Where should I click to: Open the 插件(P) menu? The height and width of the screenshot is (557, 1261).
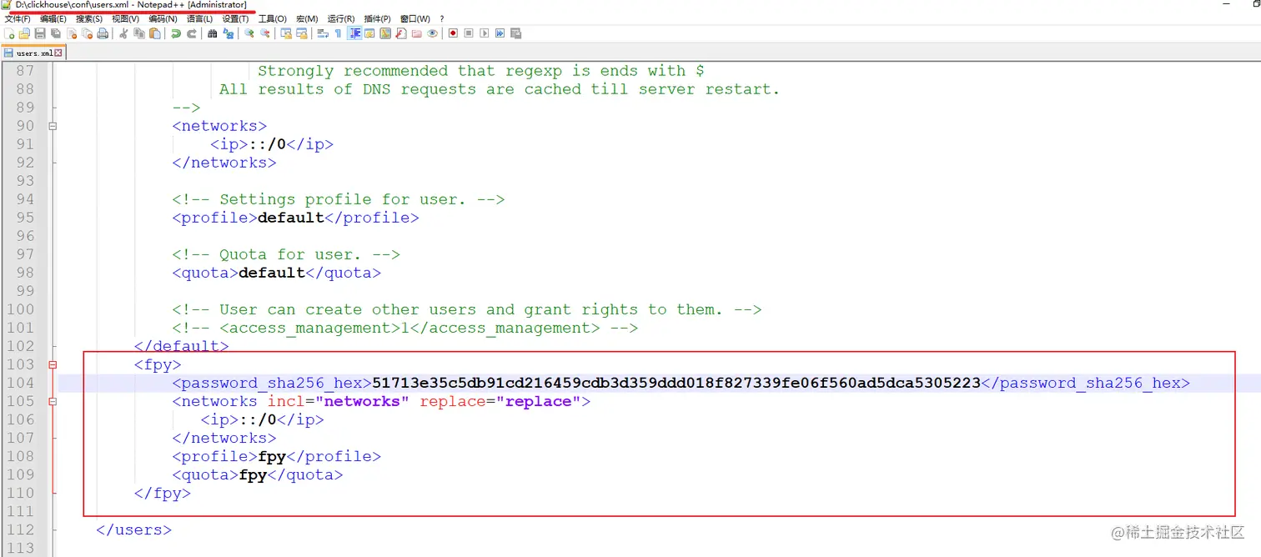377,18
